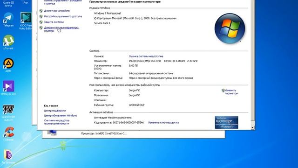
Task: Click the 64-разрядная операционная система text
Action: (151, 73)
